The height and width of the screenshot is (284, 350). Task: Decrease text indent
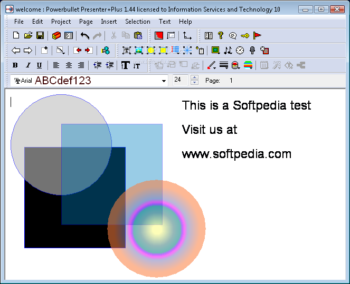pos(97,65)
